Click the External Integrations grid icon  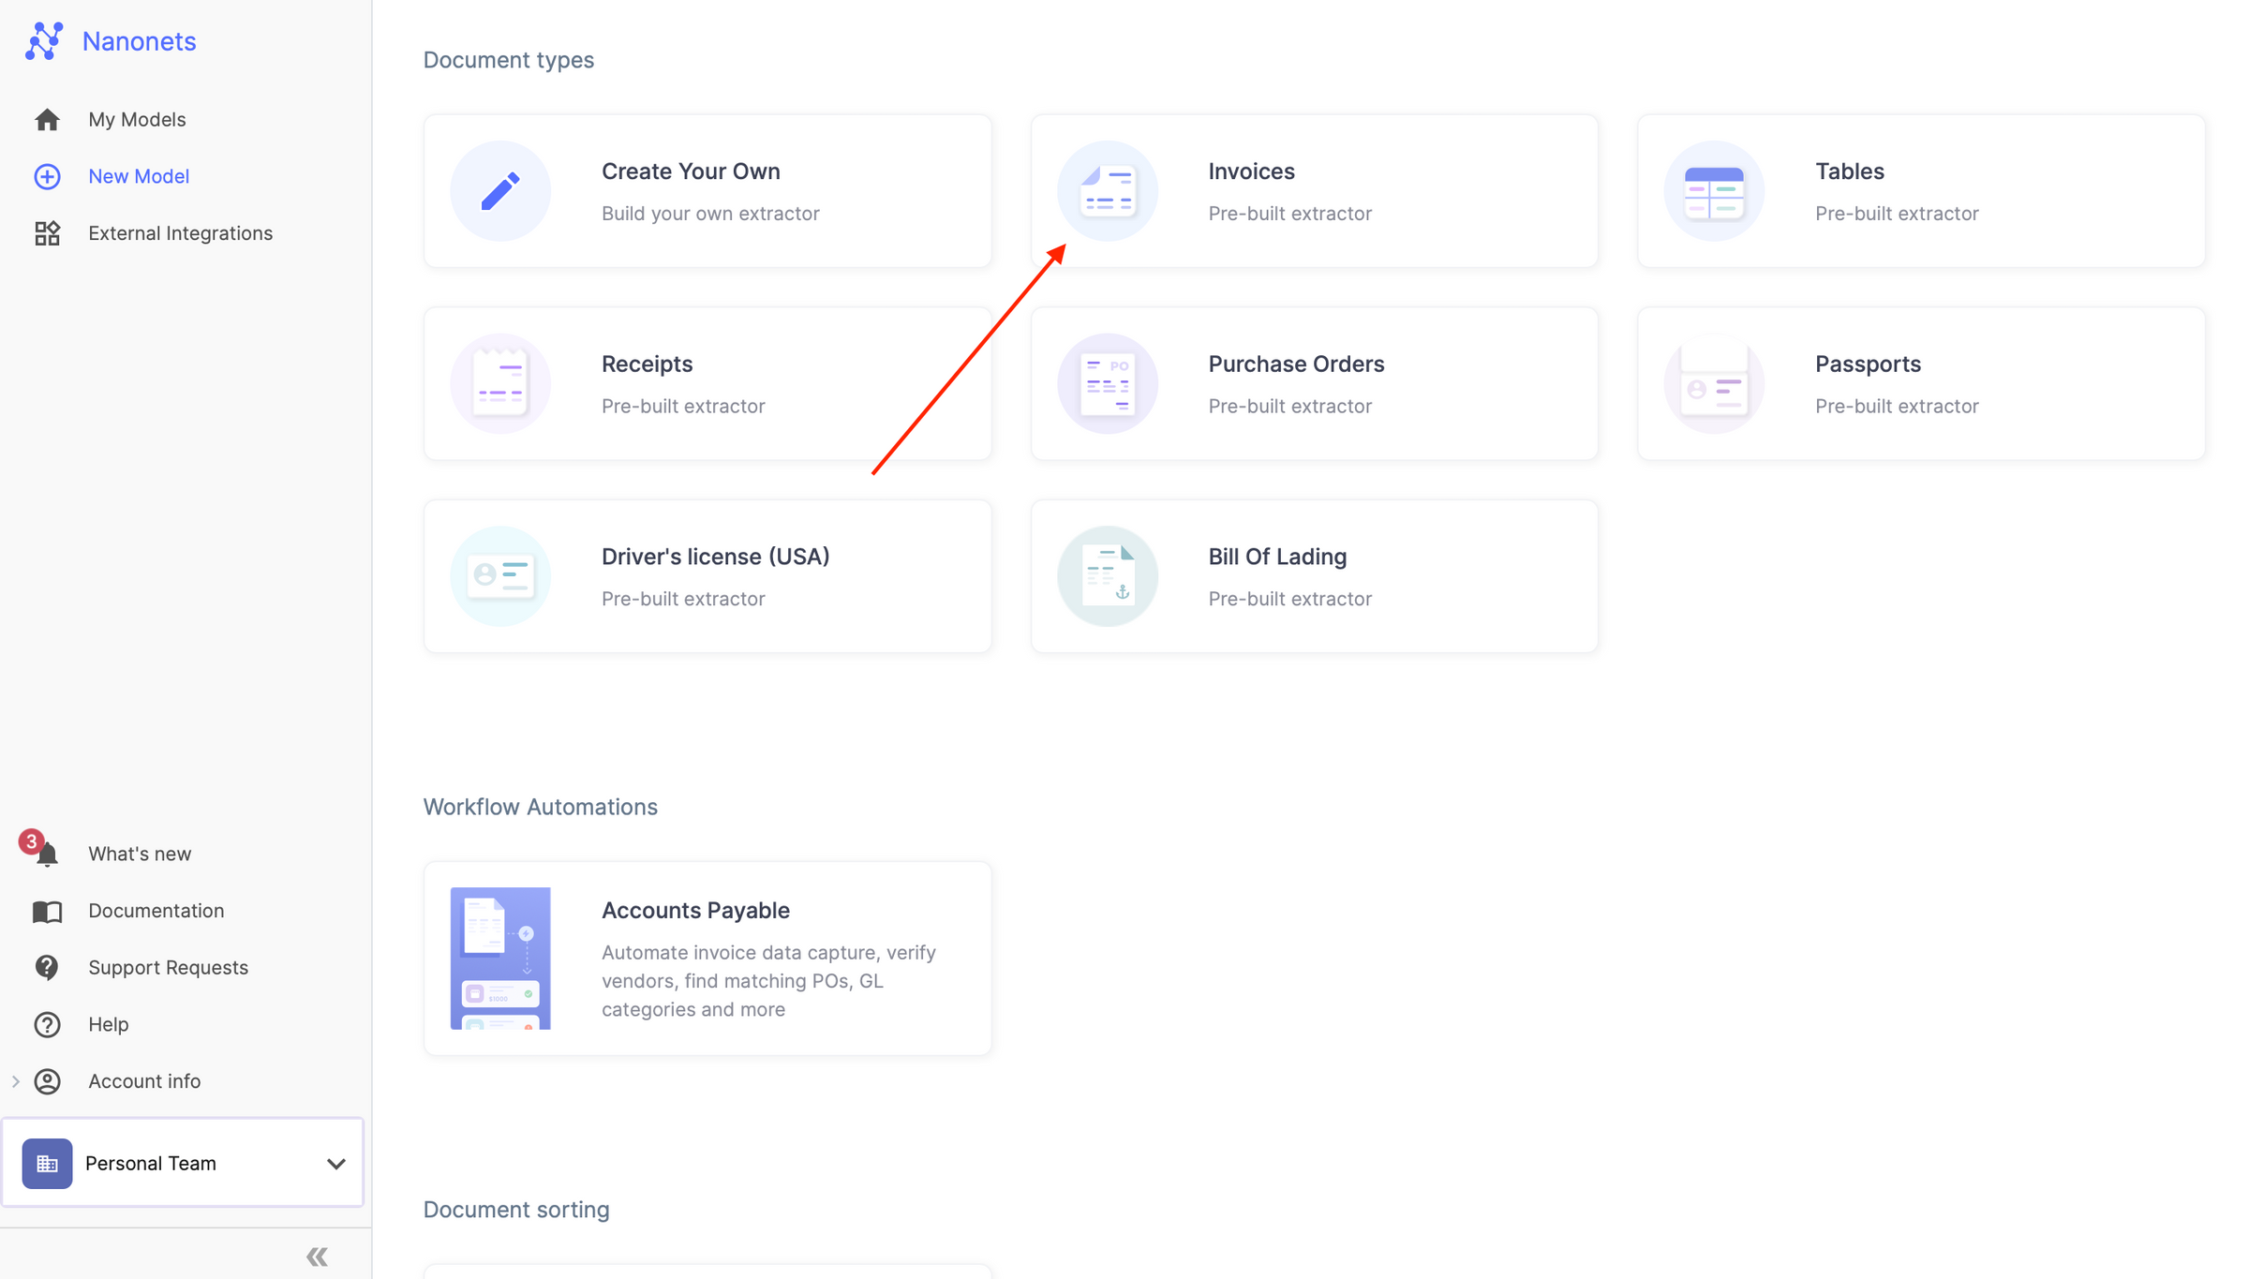(x=47, y=233)
